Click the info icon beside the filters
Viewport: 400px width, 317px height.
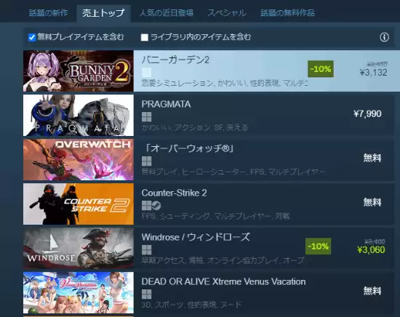click(x=384, y=37)
